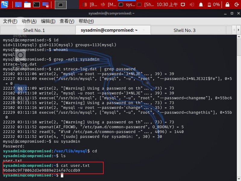Click the terminal cursor at last prompt

62,175
